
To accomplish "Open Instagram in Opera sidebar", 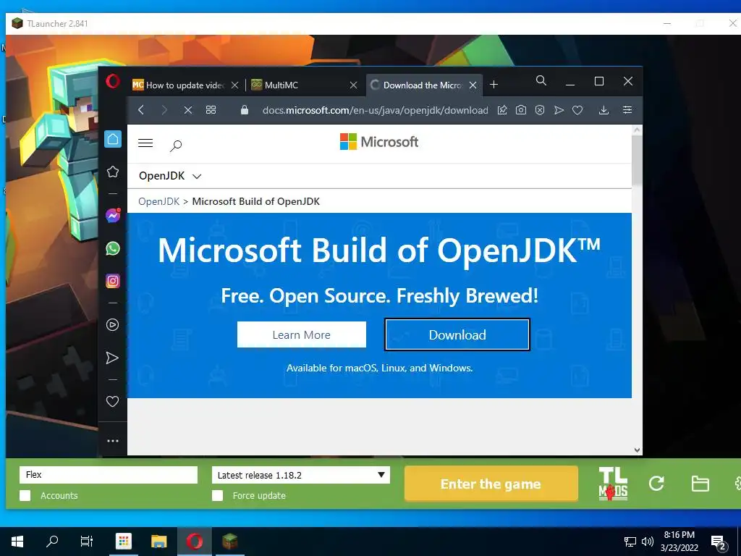I will coord(112,281).
